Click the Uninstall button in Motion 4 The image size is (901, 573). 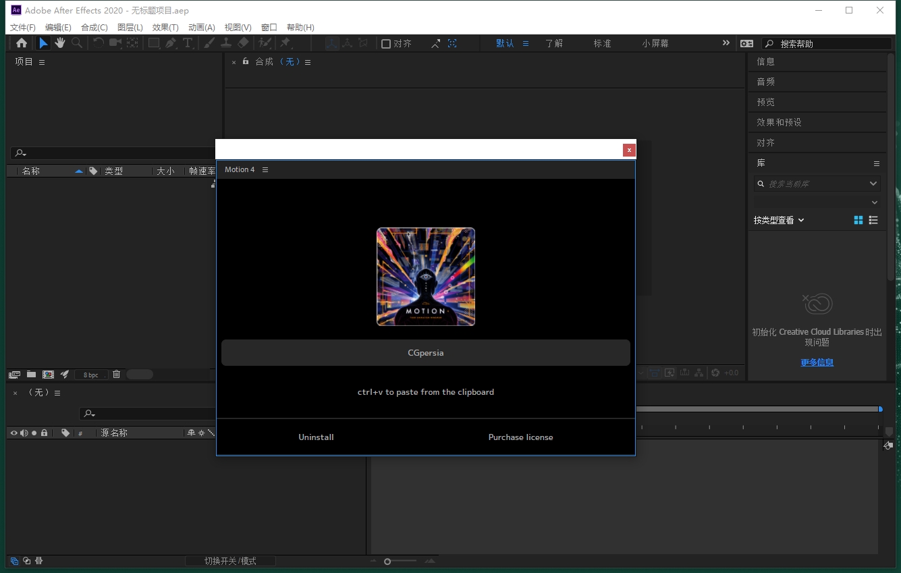[x=316, y=437]
